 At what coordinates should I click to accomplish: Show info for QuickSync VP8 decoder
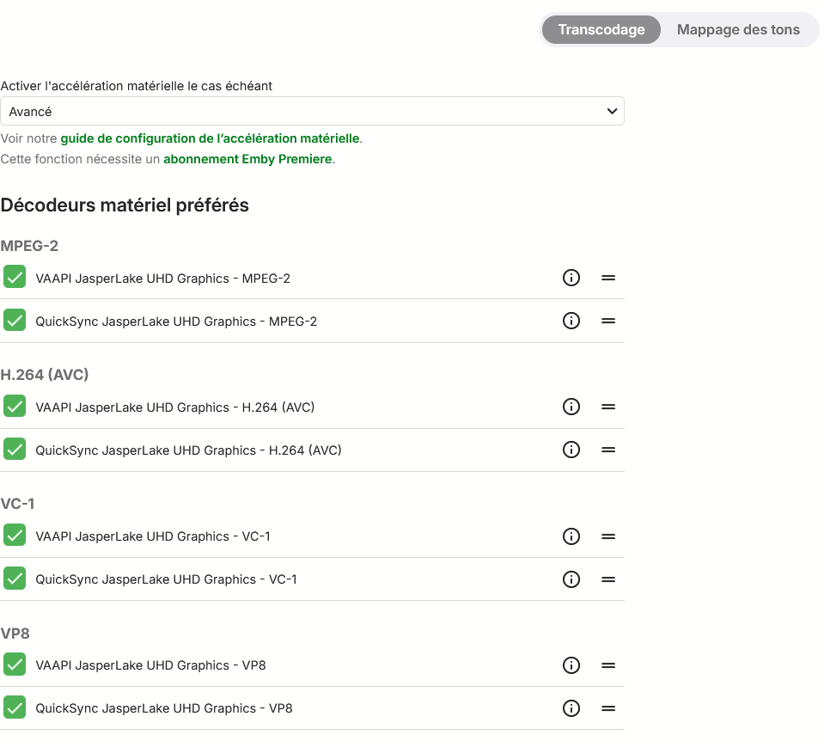coord(571,708)
